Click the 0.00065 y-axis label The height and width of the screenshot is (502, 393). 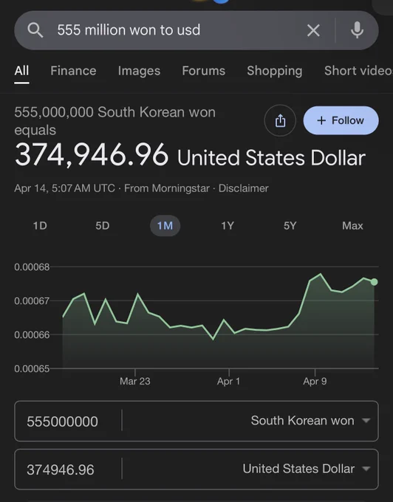coord(32,369)
